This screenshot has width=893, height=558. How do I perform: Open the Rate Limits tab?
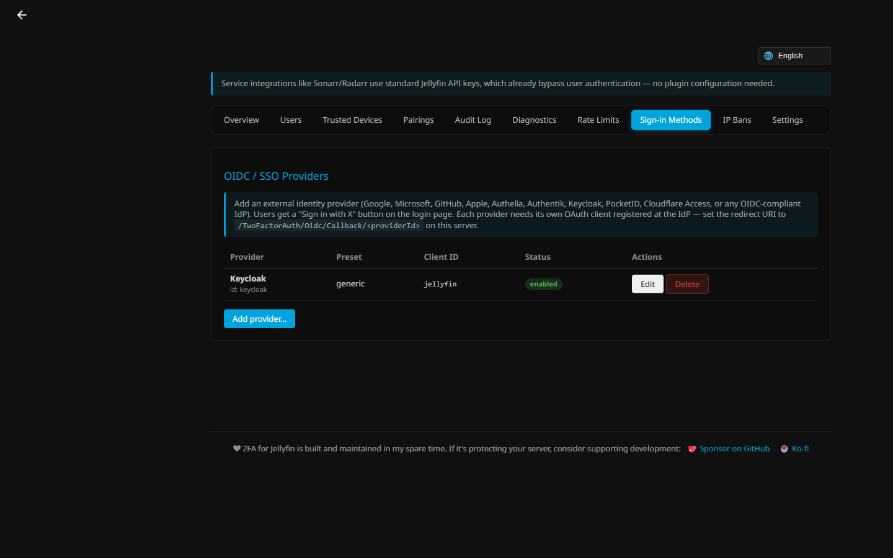[x=598, y=120]
